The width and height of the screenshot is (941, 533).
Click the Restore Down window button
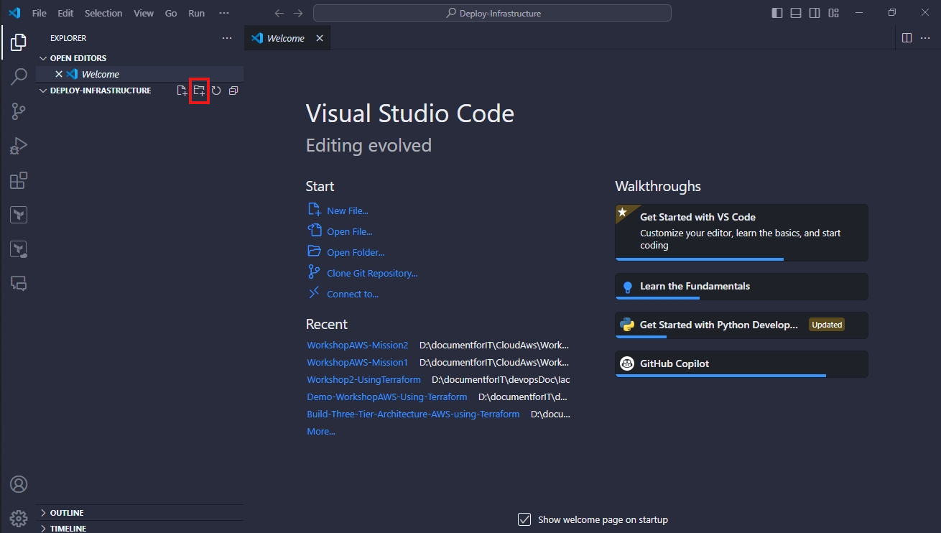click(x=891, y=13)
